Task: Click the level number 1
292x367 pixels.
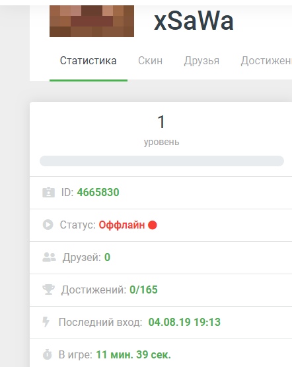Action: 161,122
